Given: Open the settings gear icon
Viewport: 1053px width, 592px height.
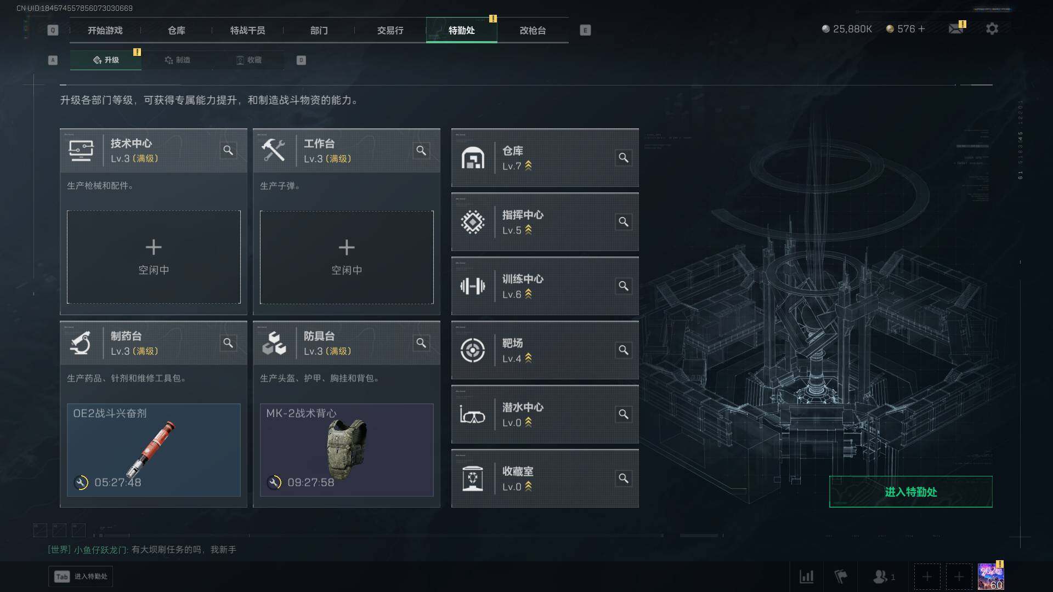Looking at the screenshot, I should pos(992,29).
